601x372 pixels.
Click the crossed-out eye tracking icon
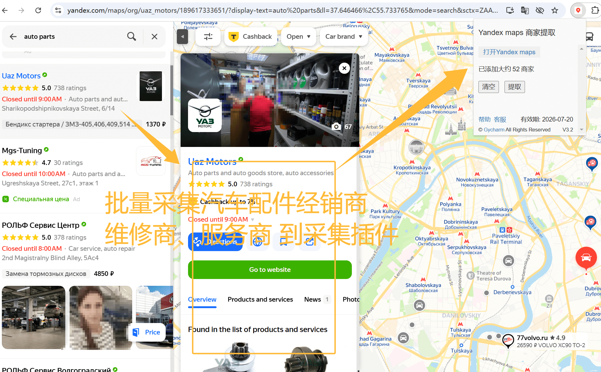(540, 10)
